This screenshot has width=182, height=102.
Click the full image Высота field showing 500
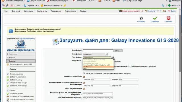click(x=100, y=80)
